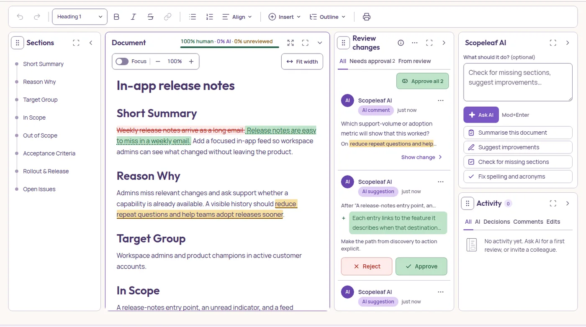
Task: Collapse the Scopeleaf AI panel chevron
Action: coord(568,43)
